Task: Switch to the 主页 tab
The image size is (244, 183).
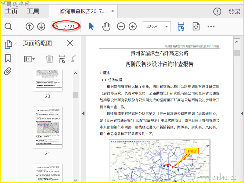Action: (11, 12)
